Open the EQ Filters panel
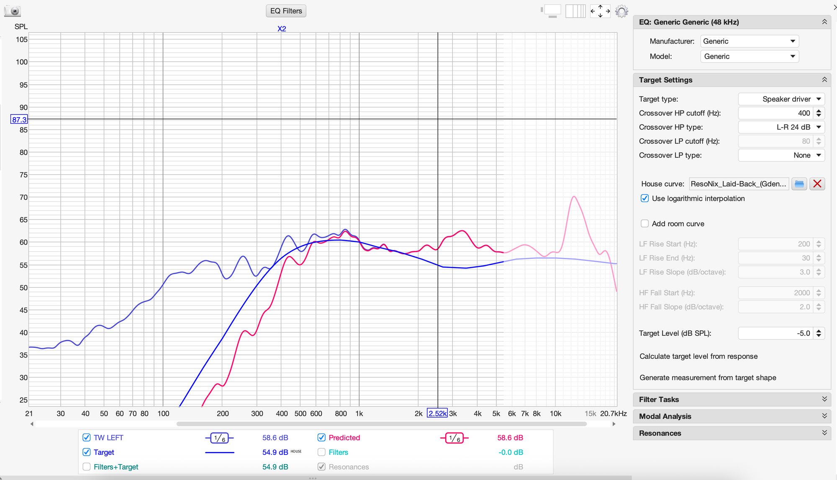 click(286, 11)
